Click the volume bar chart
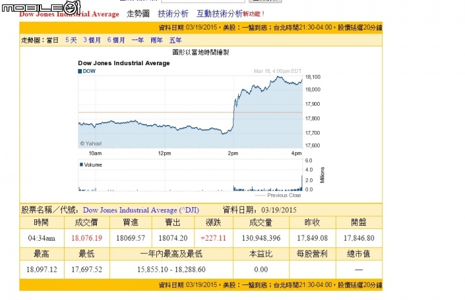Image resolution: width=465 pixels, height=300 pixels. click(x=191, y=175)
